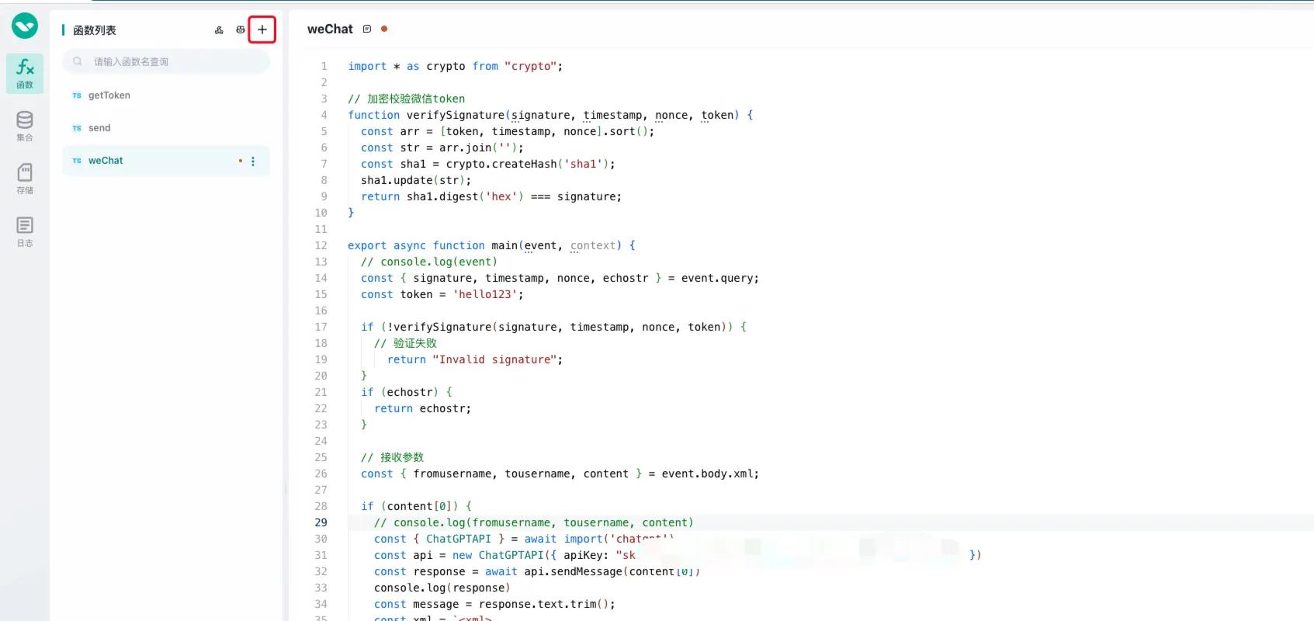The width and height of the screenshot is (1314, 621).
Task: Focus the function name search field
Action: pos(166,61)
